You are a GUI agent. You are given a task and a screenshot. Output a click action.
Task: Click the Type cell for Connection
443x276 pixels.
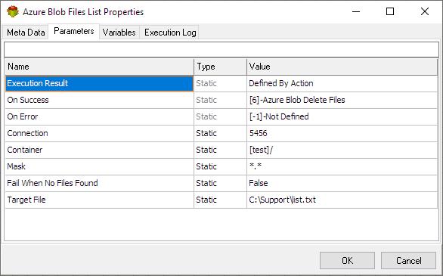221,133
